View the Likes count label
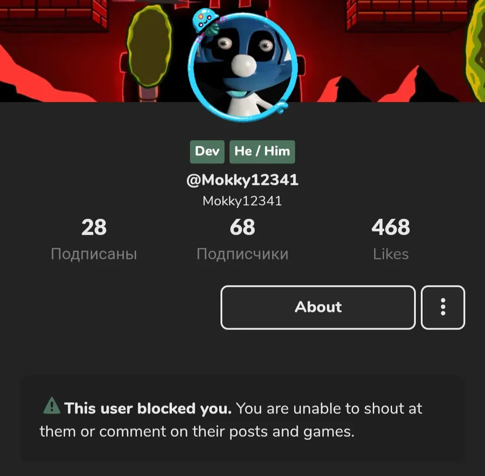The width and height of the screenshot is (485, 476). click(x=391, y=254)
